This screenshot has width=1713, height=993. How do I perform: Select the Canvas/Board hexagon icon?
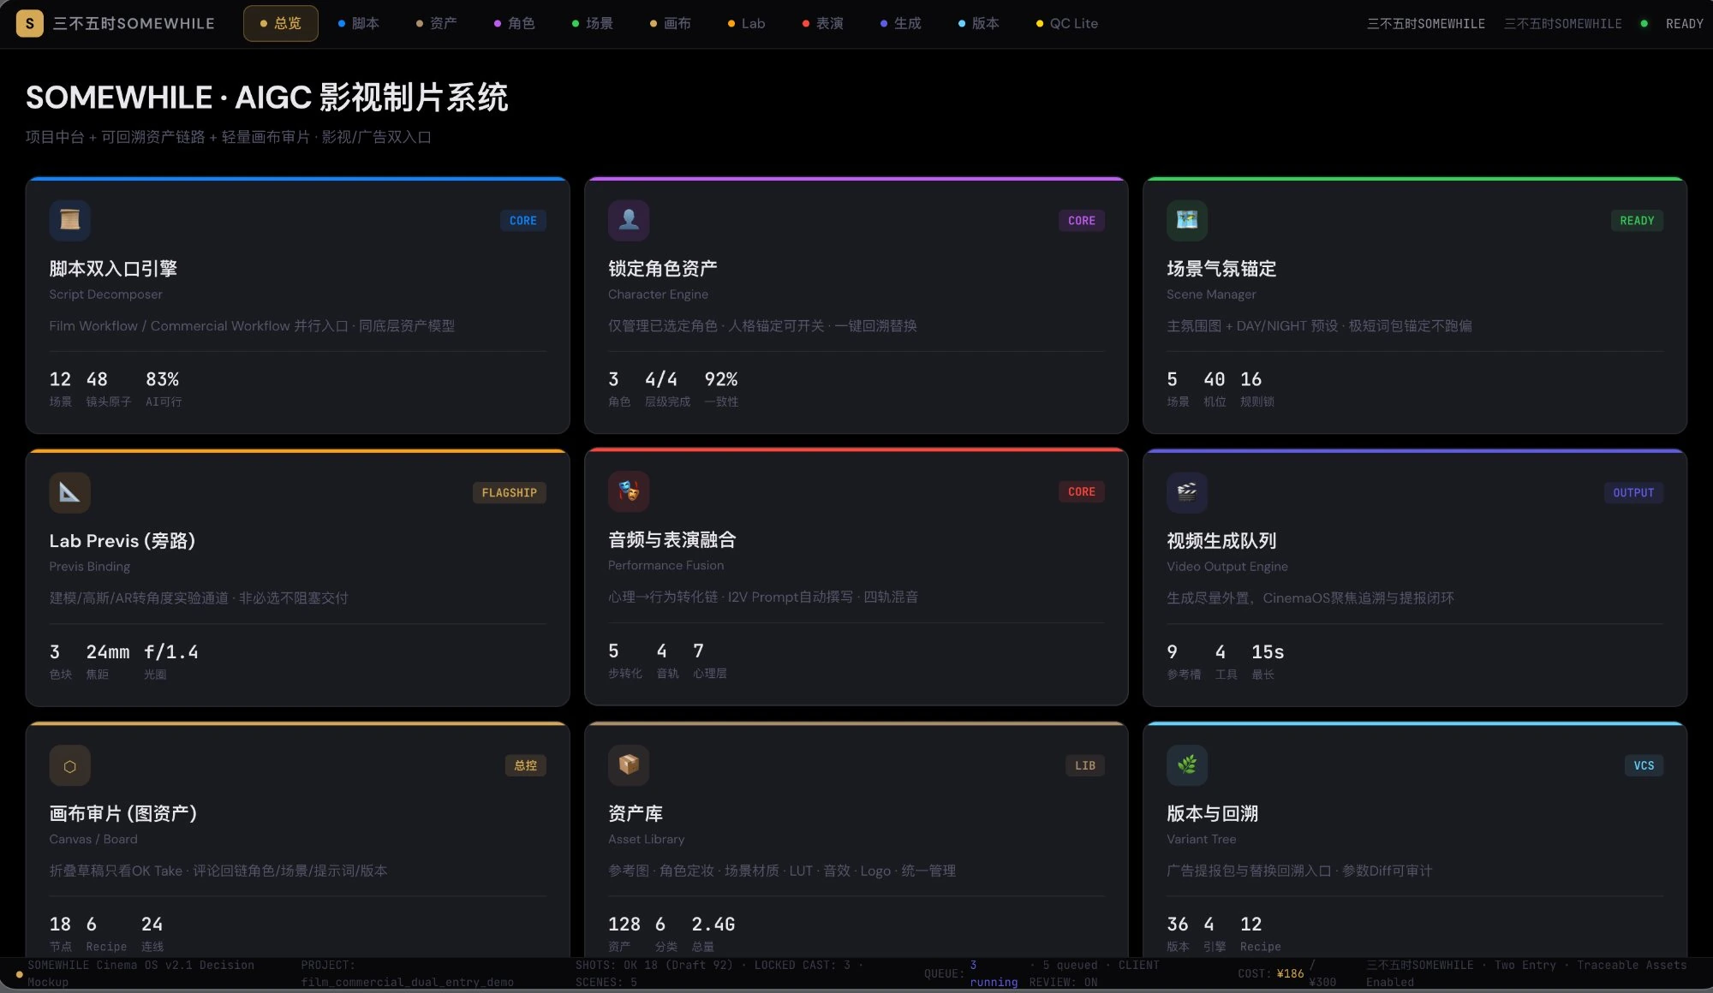(69, 764)
